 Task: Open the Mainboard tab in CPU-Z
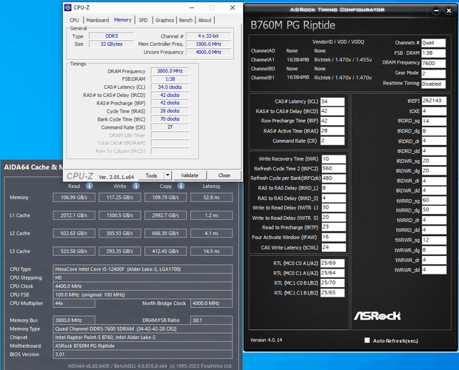(97, 20)
